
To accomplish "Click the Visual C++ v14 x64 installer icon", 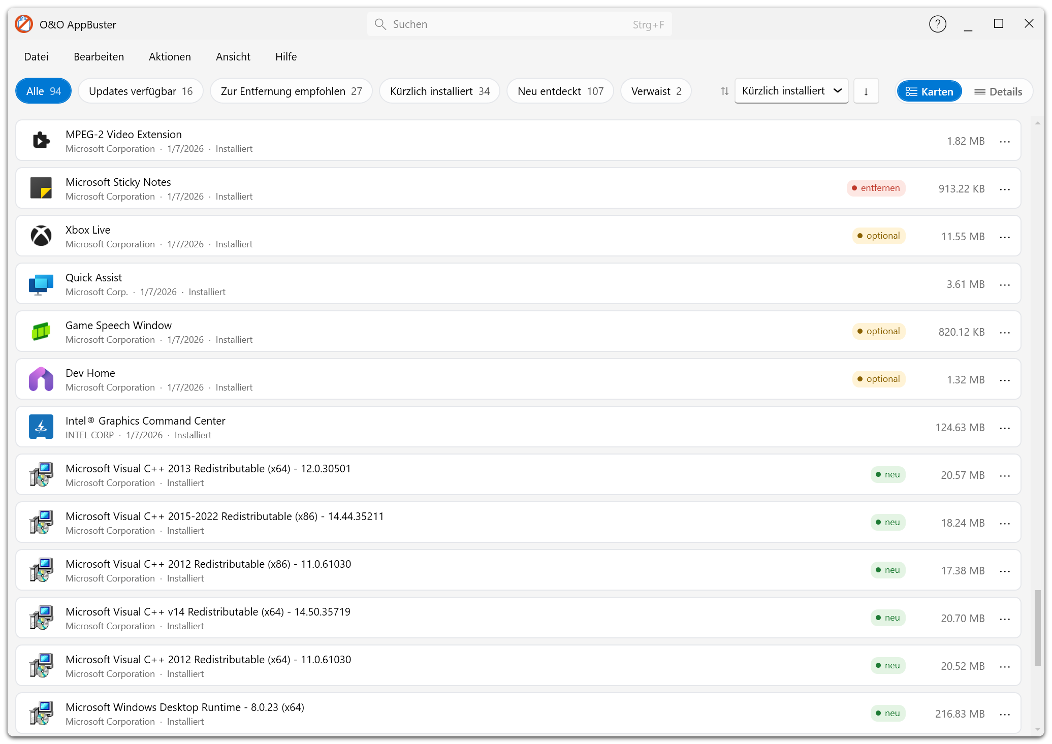I will click(x=41, y=618).
